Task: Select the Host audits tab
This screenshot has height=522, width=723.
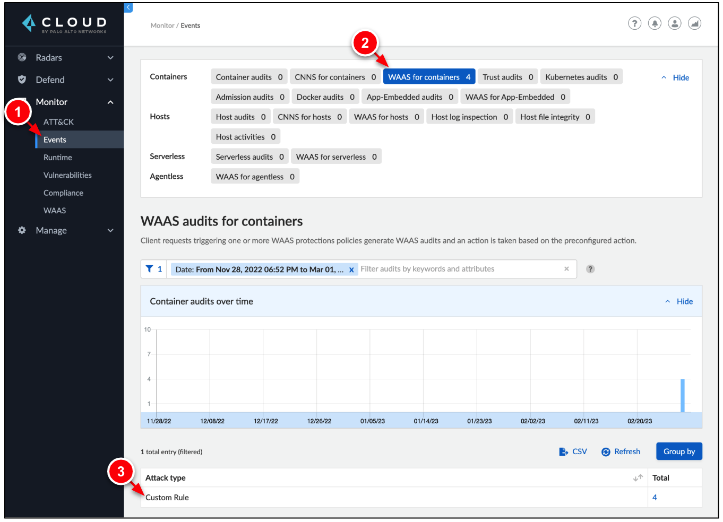Action: click(x=240, y=117)
